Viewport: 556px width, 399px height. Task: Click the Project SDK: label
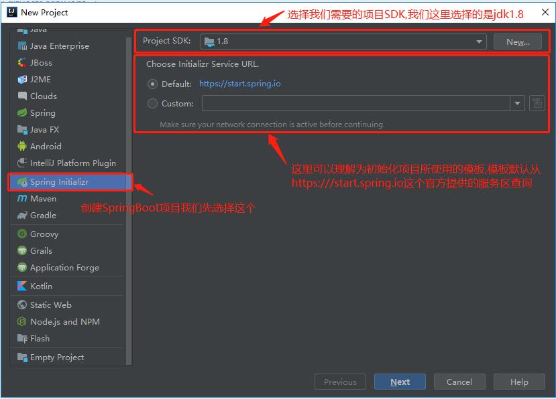[166, 41]
